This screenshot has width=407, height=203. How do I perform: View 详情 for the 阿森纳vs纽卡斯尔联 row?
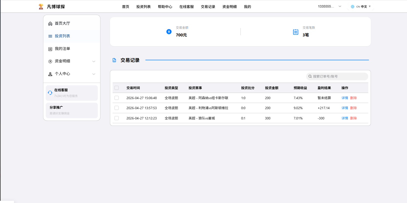pyautogui.click(x=345, y=98)
